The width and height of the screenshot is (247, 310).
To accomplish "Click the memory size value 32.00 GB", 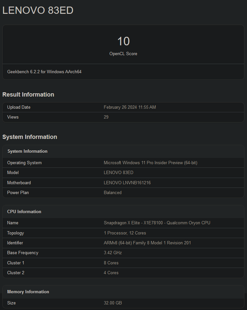I will pyautogui.click(x=113, y=303).
